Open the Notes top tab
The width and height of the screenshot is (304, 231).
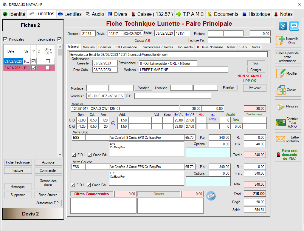click(283, 14)
